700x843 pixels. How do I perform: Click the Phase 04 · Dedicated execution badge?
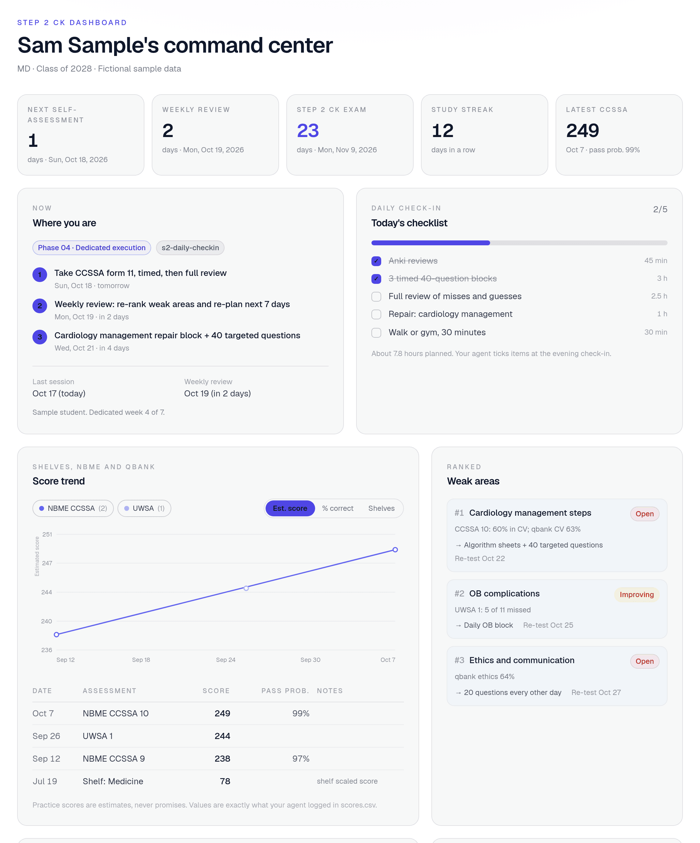coord(91,248)
